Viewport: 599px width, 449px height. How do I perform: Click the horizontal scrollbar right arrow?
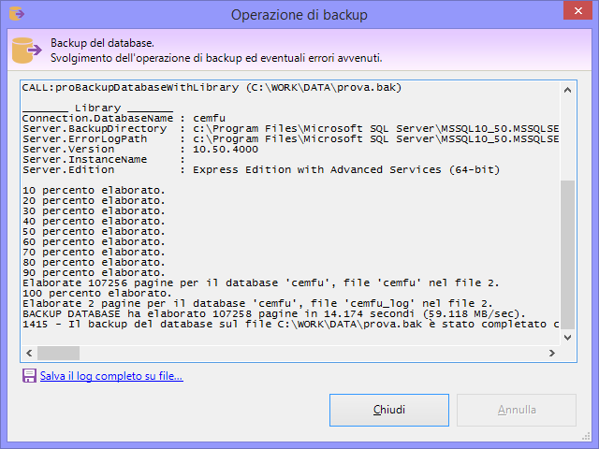pos(552,354)
